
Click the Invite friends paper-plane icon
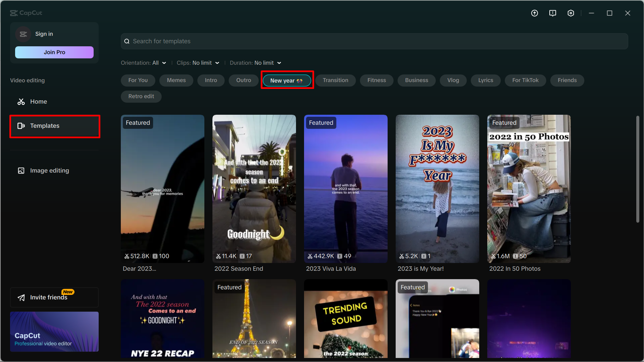[x=21, y=297]
